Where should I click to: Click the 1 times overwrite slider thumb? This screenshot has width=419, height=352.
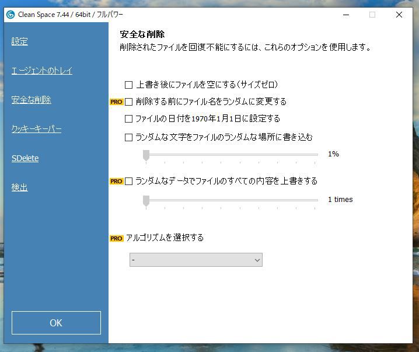click(146, 201)
